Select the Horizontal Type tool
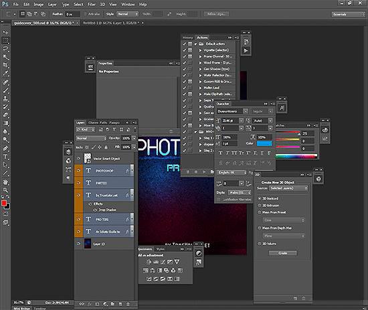The image size is (368, 310). [x=5, y=157]
